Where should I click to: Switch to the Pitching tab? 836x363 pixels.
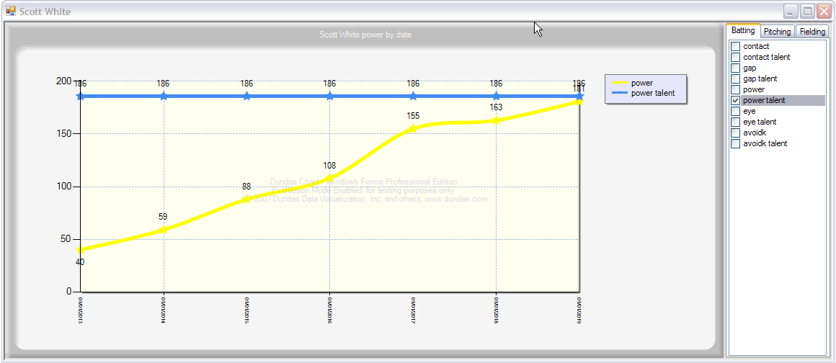pos(778,32)
